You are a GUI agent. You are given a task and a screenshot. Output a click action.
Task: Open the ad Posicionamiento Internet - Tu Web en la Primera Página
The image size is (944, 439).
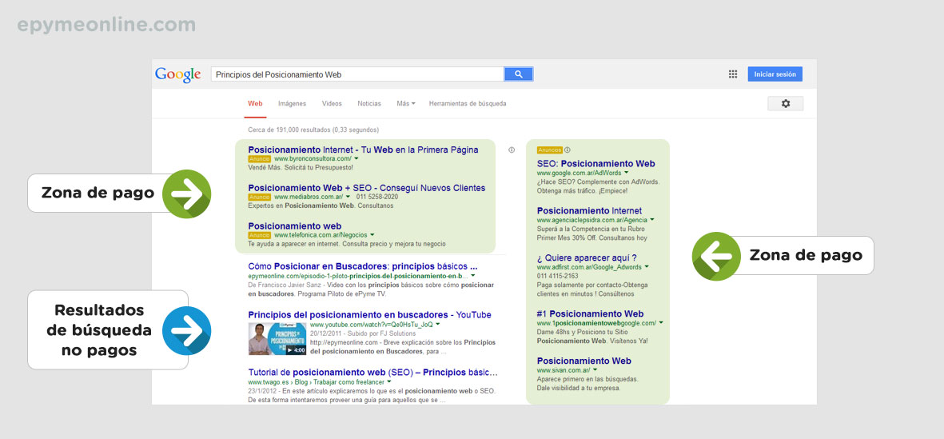pos(363,150)
